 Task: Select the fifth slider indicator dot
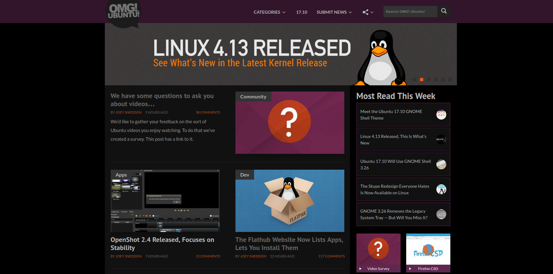point(443,80)
